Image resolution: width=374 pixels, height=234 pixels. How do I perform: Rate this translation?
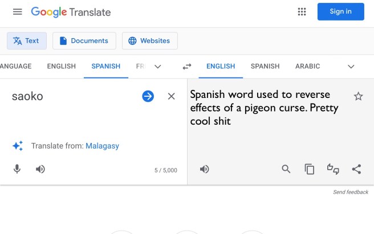(x=333, y=169)
